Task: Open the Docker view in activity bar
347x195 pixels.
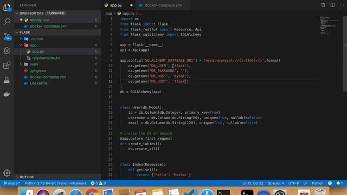Action: tap(7, 94)
